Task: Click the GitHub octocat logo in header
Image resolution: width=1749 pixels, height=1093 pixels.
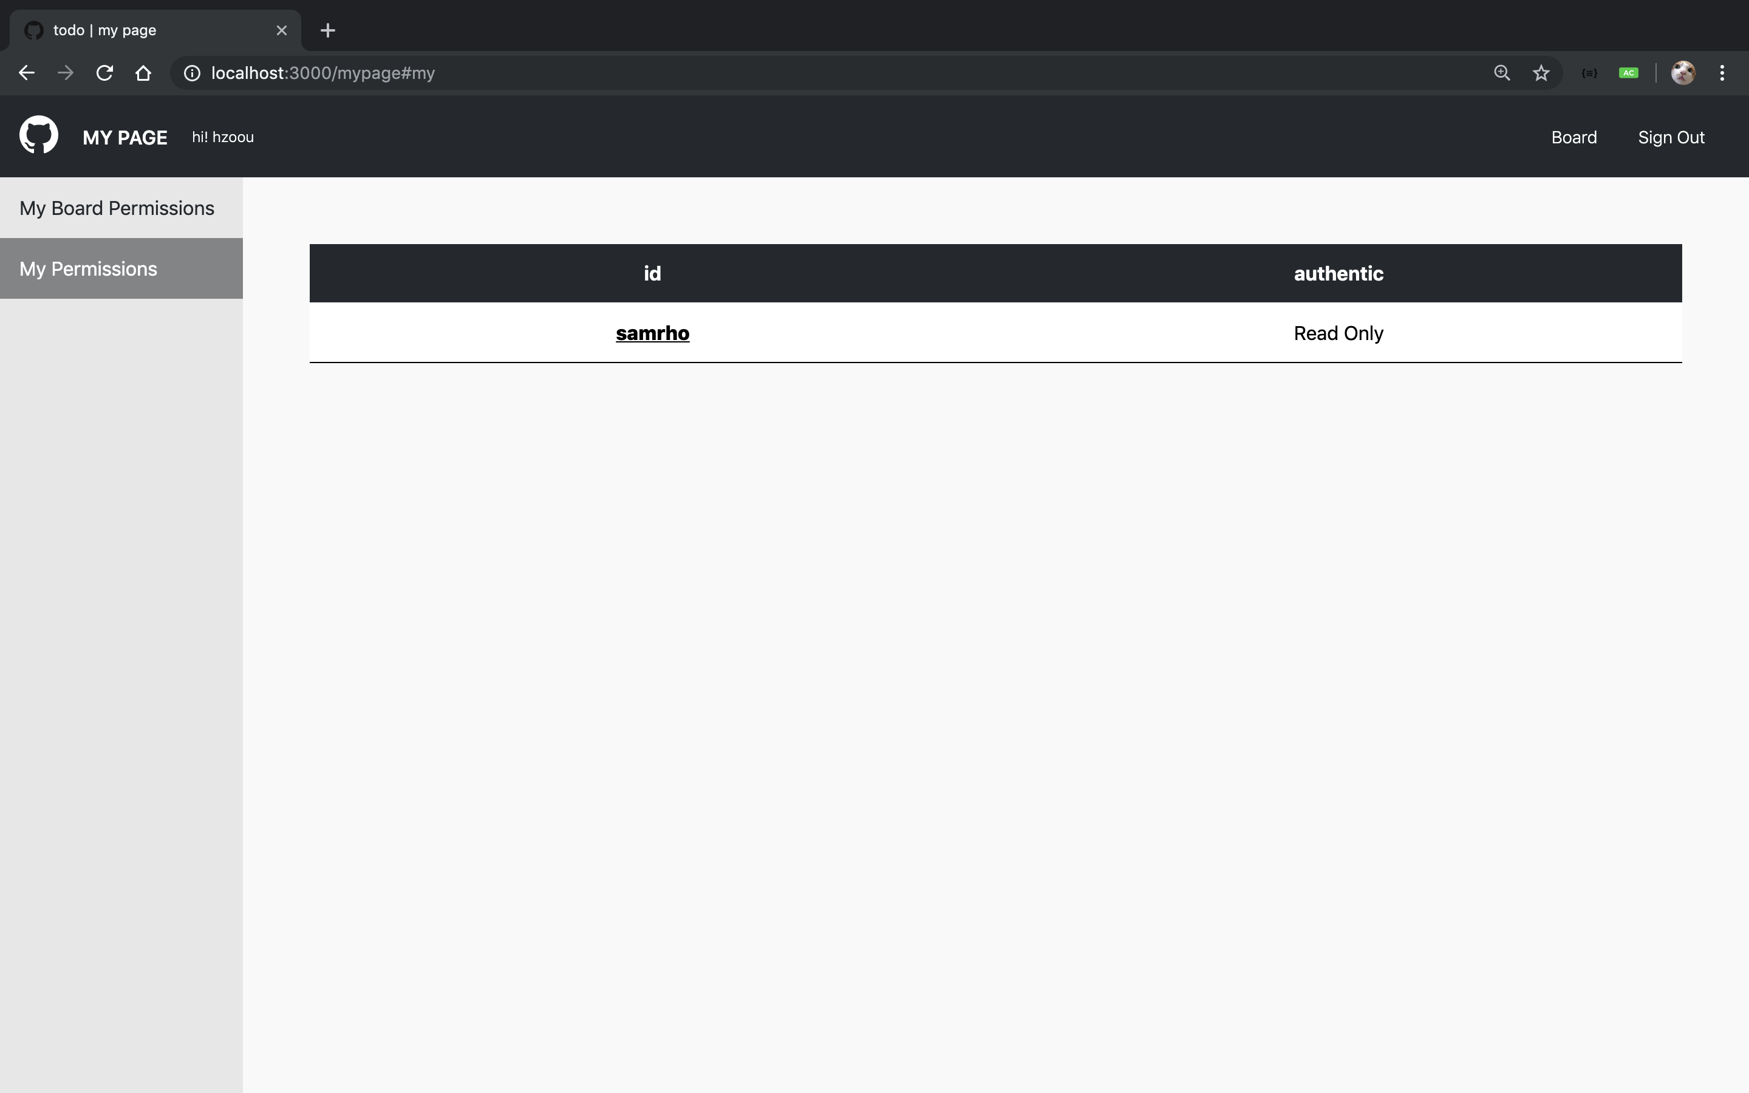Action: tap(38, 135)
